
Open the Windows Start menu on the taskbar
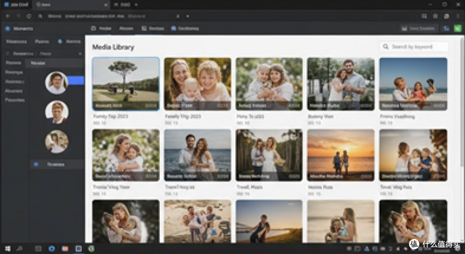coord(8,249)
